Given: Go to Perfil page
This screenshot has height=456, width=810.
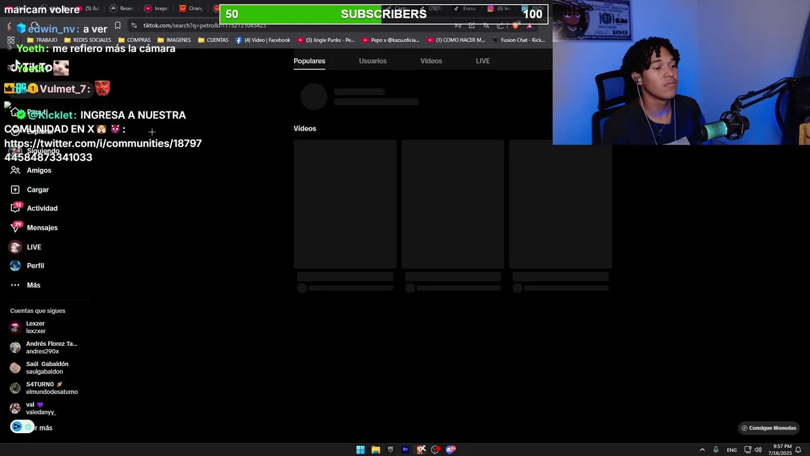Looking at the screenshot, I should pyautogui.click(x=27, y=266).
